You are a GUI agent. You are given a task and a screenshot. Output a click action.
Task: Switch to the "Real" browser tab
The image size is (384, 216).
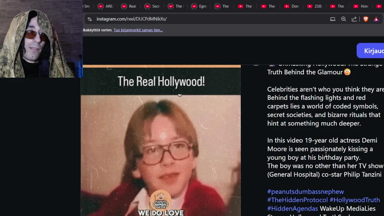click(x=129, y=6)
